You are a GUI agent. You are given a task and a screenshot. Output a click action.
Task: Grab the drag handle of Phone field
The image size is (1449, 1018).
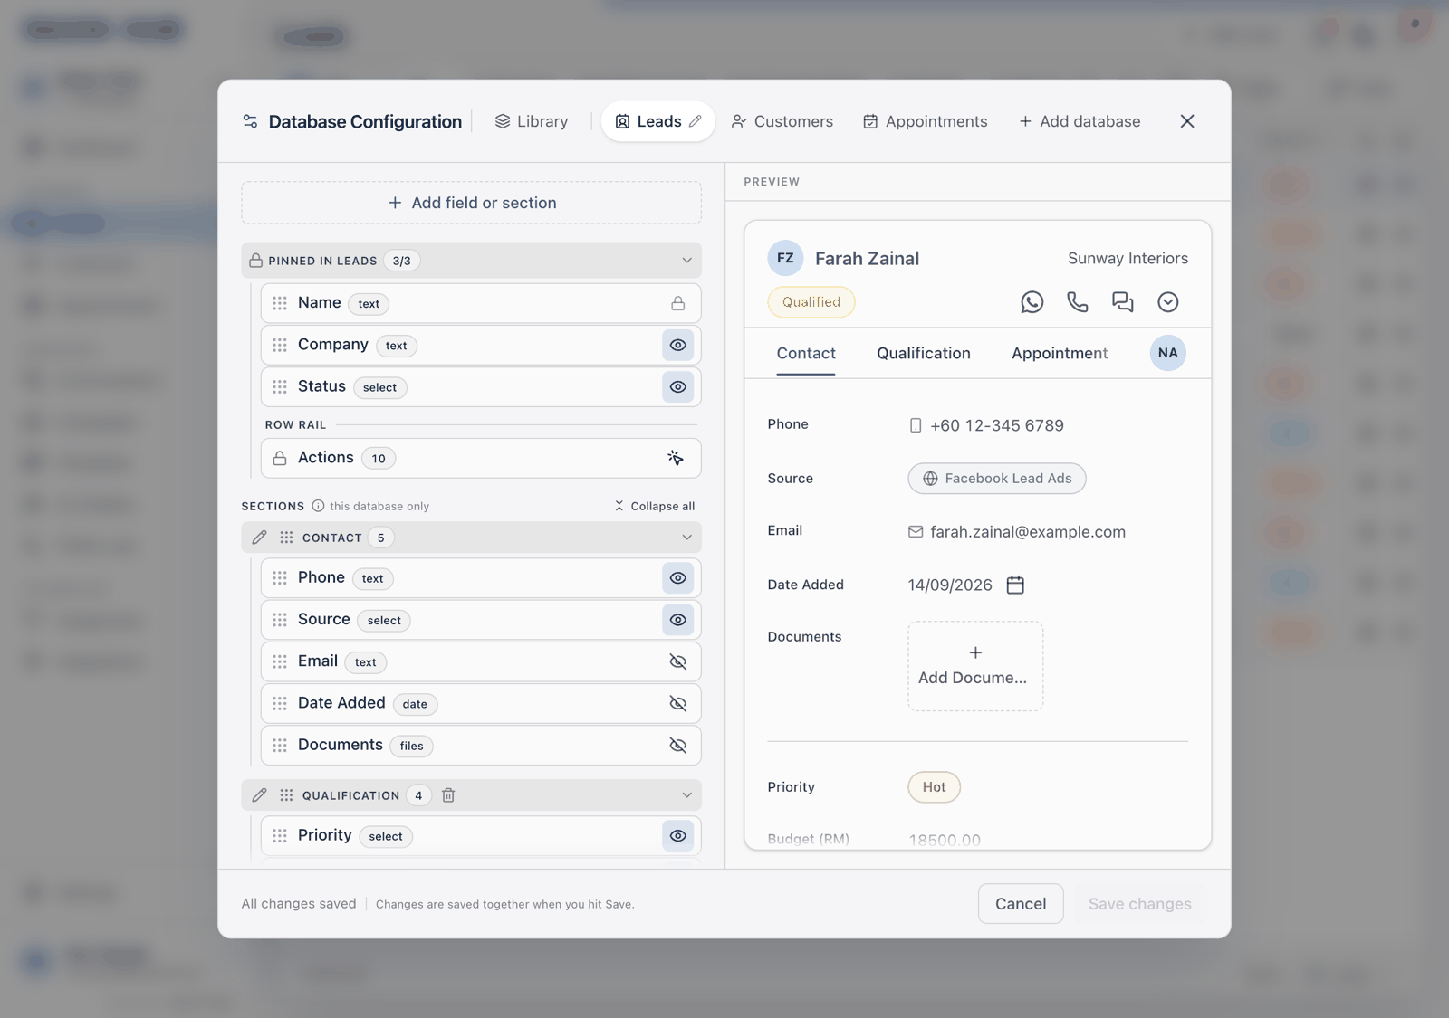280,578
